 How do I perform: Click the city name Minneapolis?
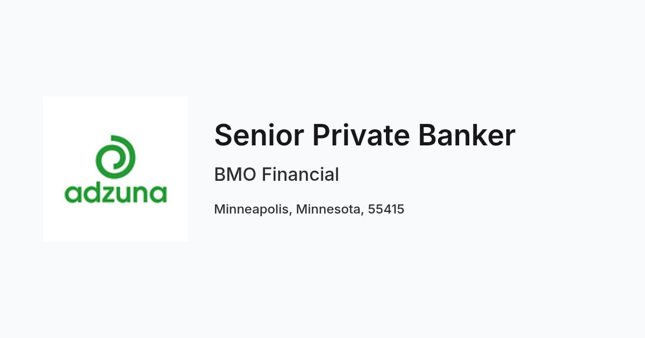pyautogui.click(x=253, y=209)
